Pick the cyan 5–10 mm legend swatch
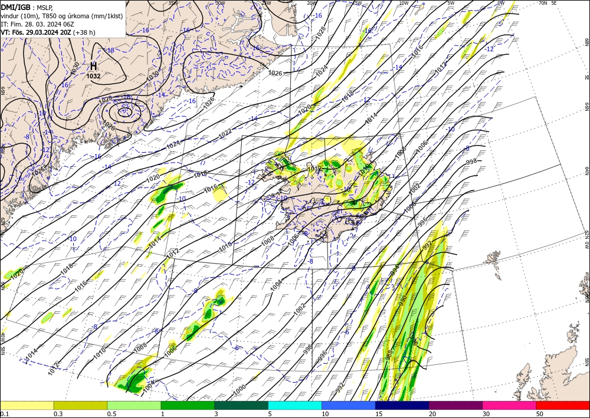 [295, 405]
